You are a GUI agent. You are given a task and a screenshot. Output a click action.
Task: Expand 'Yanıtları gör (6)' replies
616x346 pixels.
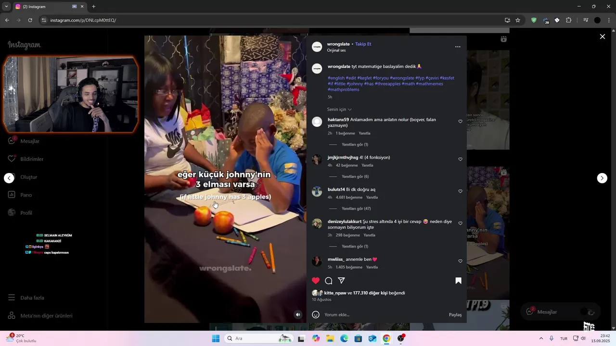click(x=355, y=176)
